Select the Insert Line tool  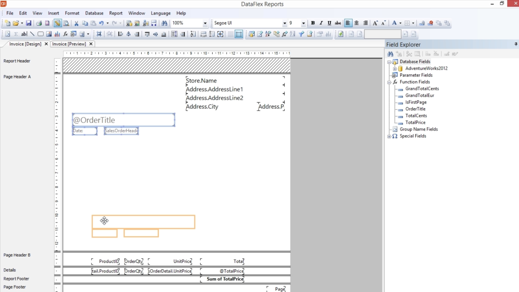32,34
